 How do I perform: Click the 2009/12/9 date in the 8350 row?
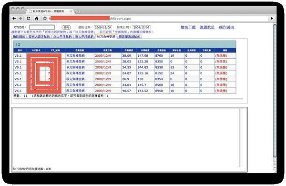[x=103, y=62]
